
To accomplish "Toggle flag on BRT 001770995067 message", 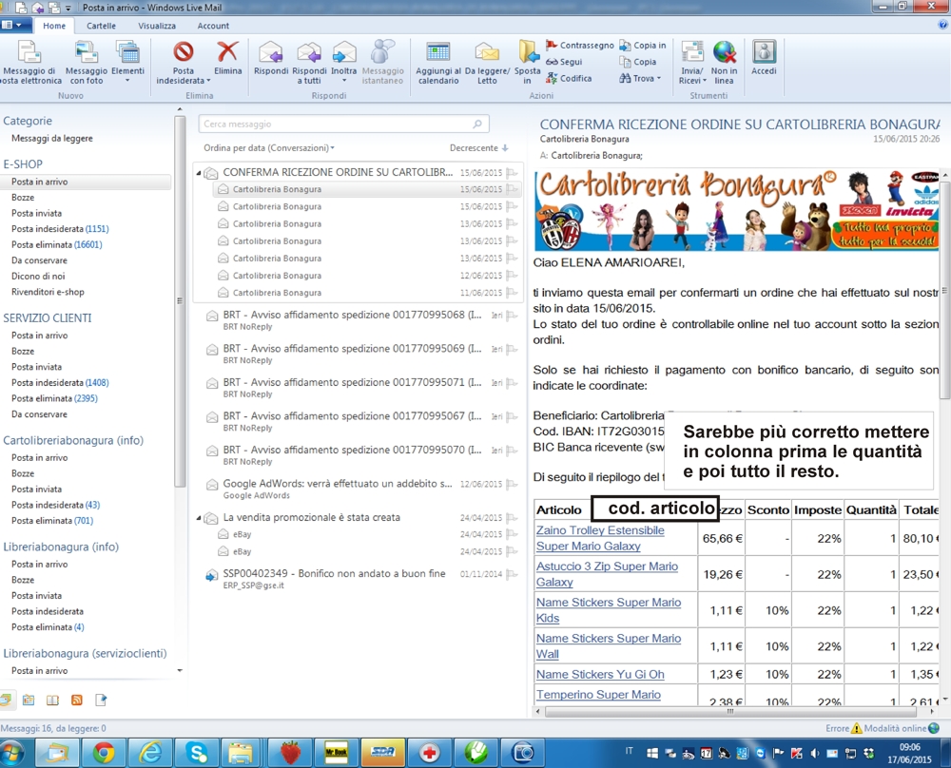I will [x=512, y=416].
